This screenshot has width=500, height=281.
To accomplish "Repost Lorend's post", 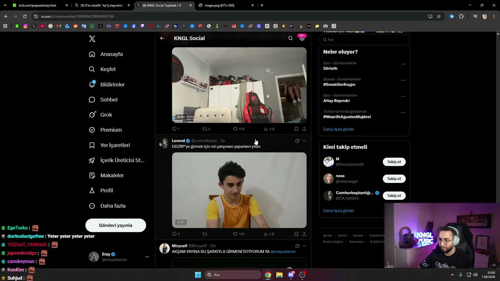I will [204, 234].
